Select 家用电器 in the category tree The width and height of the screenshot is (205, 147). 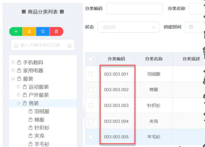tap(33, 71)
